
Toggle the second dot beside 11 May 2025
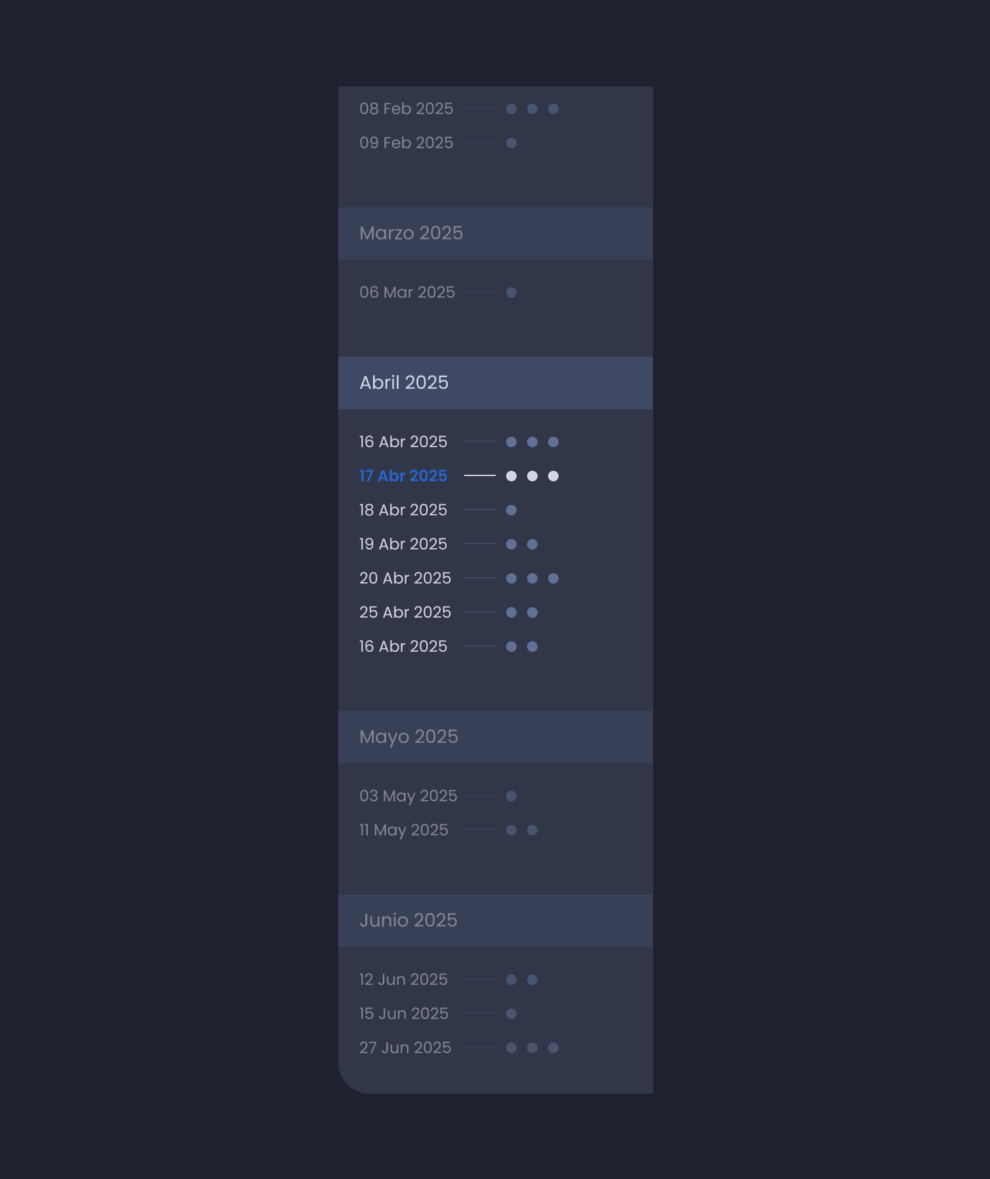[533, 829]
